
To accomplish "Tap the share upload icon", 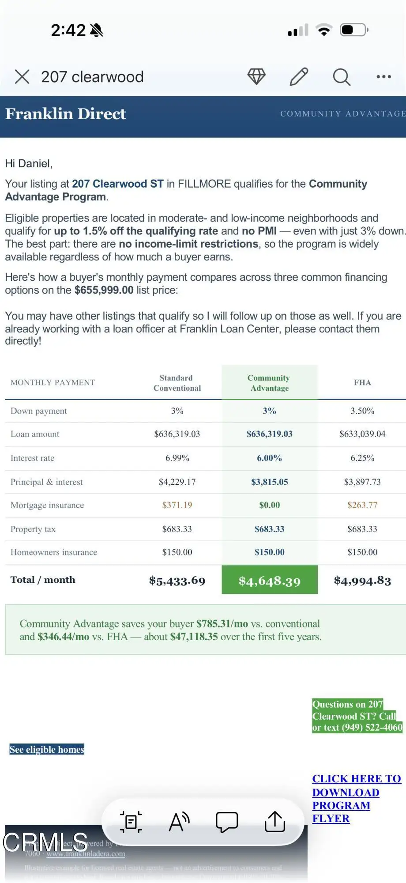I will tap(275, 822).
